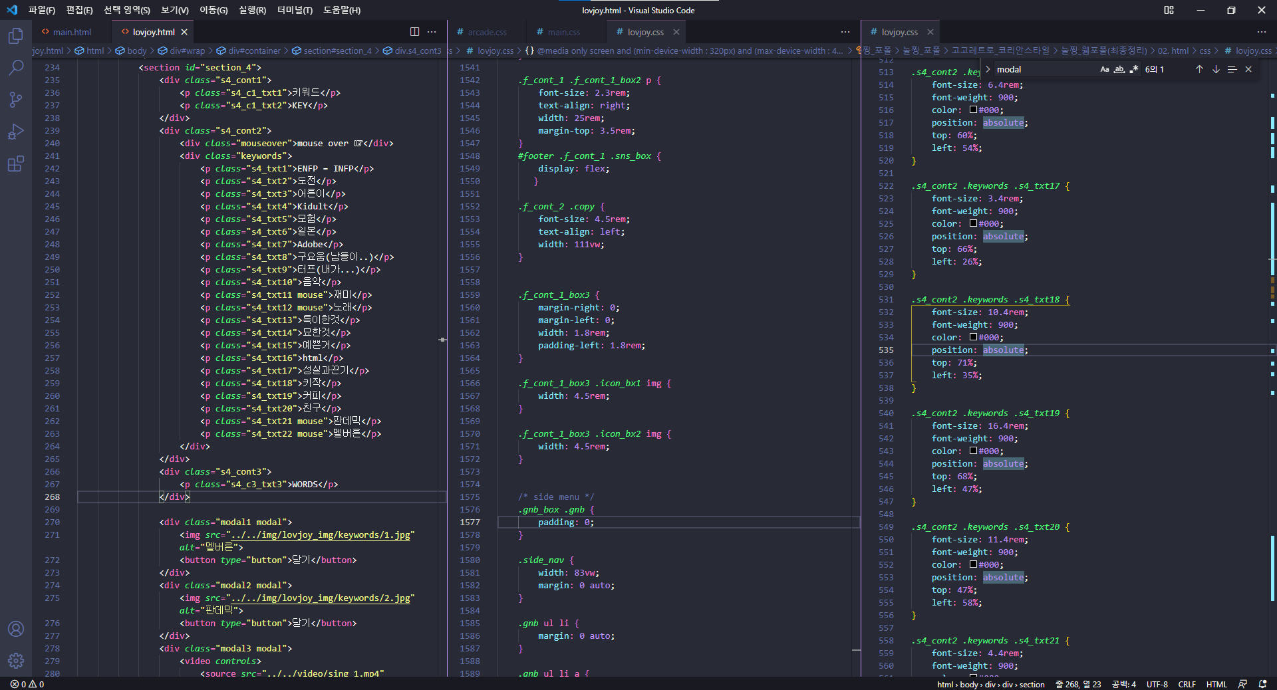
Task: Open more actions for right editor group
Action: click(1262, 32)
